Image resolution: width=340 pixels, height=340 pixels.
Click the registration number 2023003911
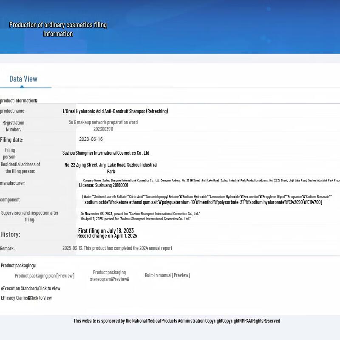(103, 129)
